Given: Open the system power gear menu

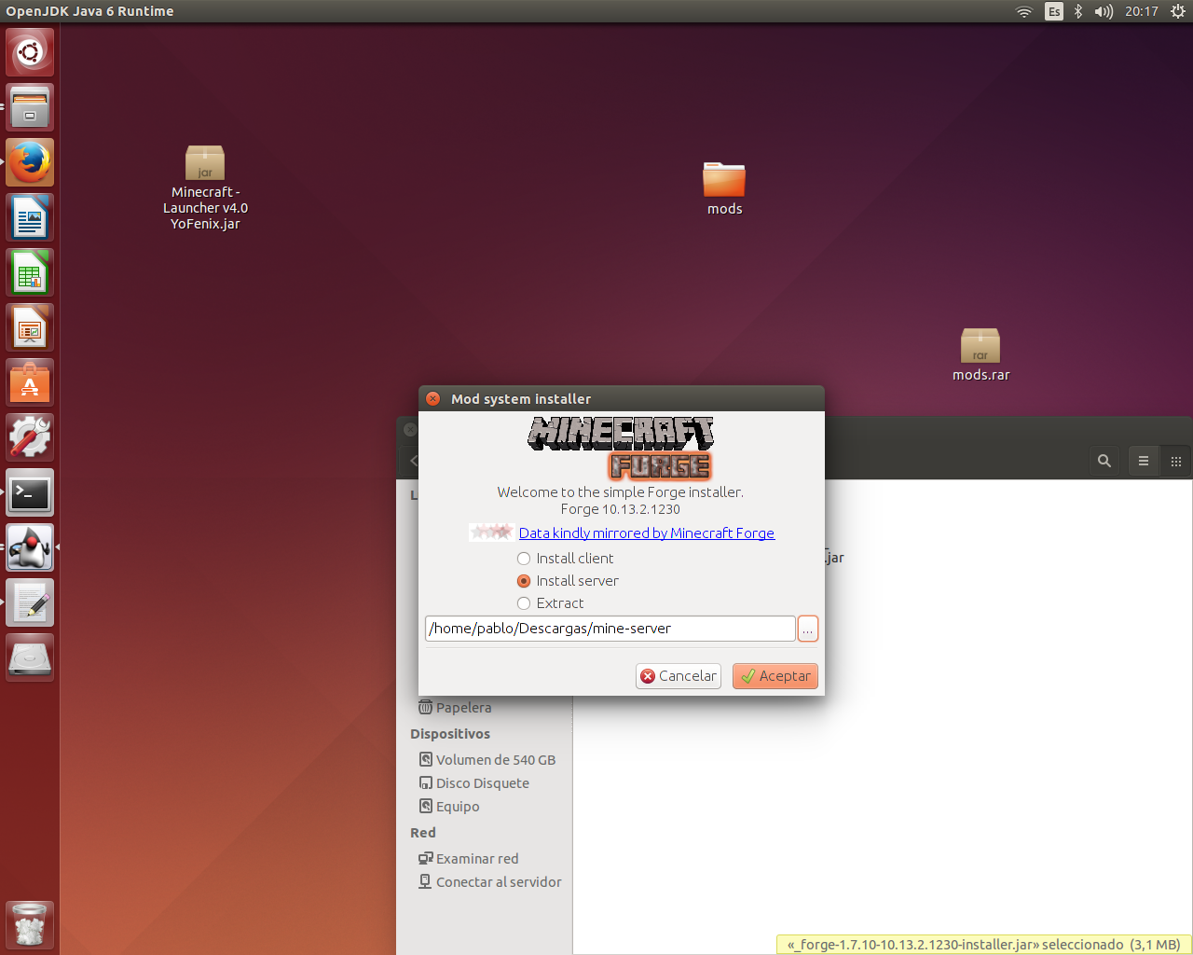Looking at the screenshot, I should pos(1178,11).
